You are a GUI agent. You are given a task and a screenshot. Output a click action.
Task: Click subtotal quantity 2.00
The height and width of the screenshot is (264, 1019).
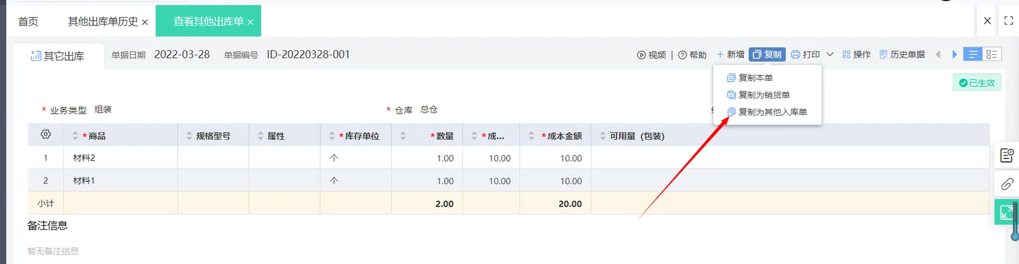pos(445,204)
